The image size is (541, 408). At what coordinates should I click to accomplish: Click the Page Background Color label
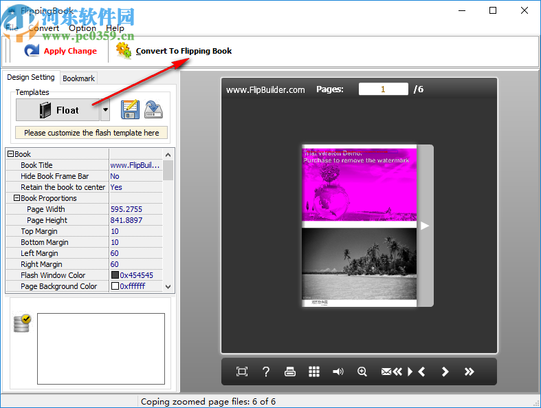click(x=58, y=286)
